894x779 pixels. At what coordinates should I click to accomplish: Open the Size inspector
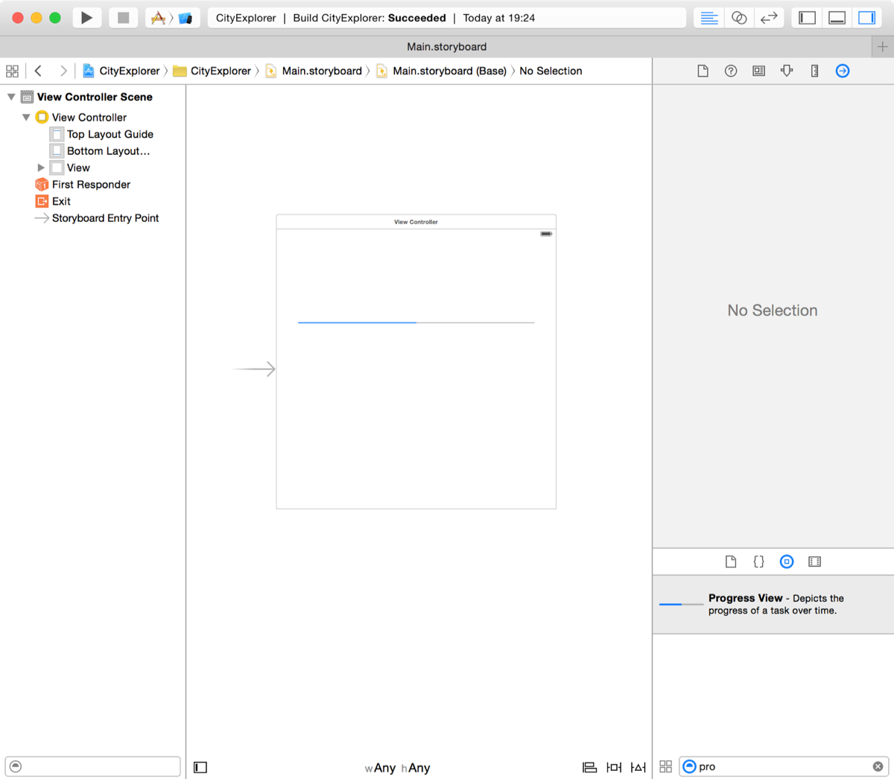pos(814,71)
